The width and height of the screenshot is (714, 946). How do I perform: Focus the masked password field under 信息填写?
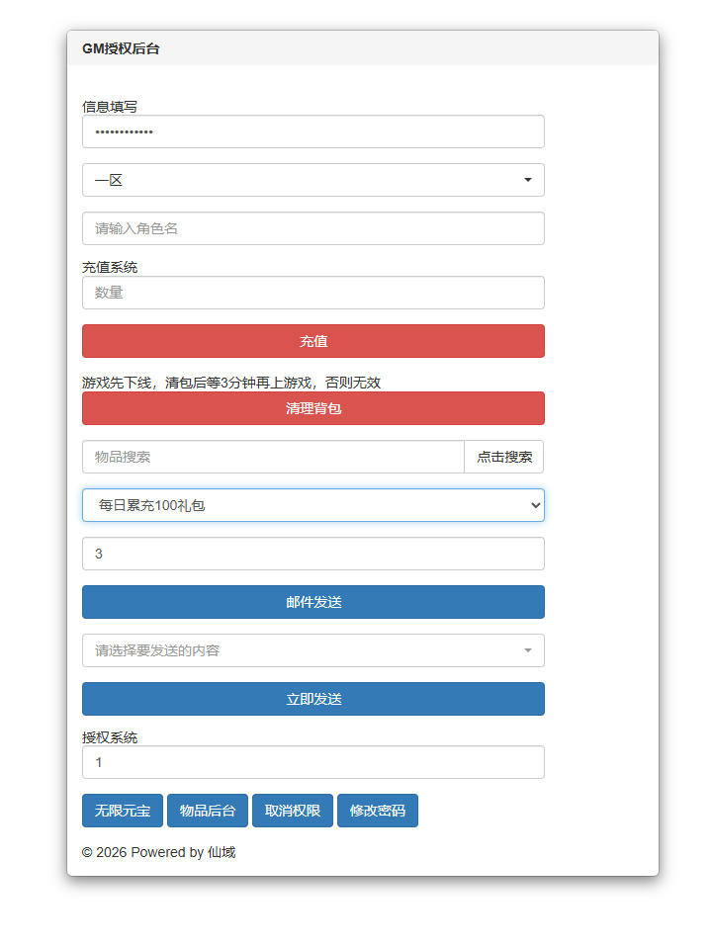click(x=312, y=131)
